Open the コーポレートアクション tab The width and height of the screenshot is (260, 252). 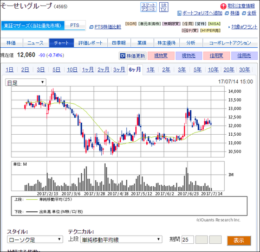point(230,43)
